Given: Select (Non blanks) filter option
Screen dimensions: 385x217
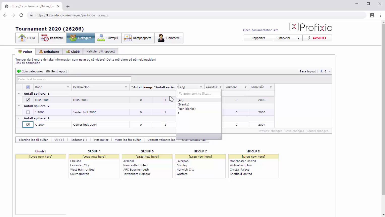Looking at the screenshot, I should [x=199, y=109].
